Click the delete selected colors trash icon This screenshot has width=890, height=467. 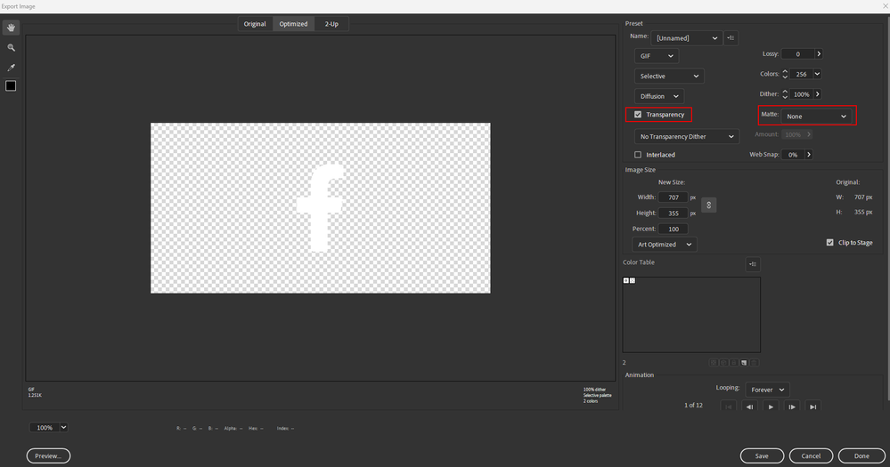tap(755, 363)
